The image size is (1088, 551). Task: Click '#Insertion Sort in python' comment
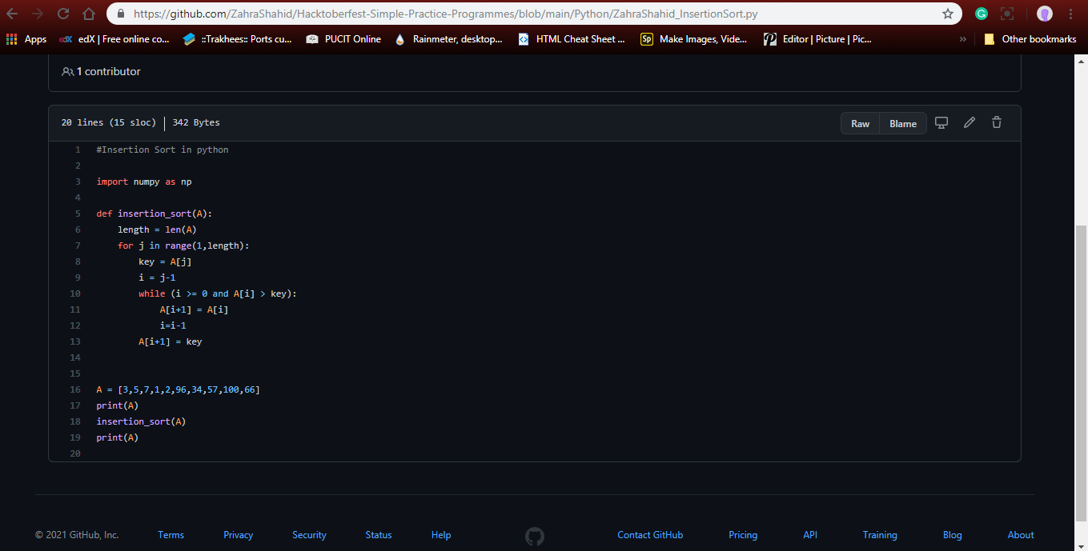[x=163, y=150]
